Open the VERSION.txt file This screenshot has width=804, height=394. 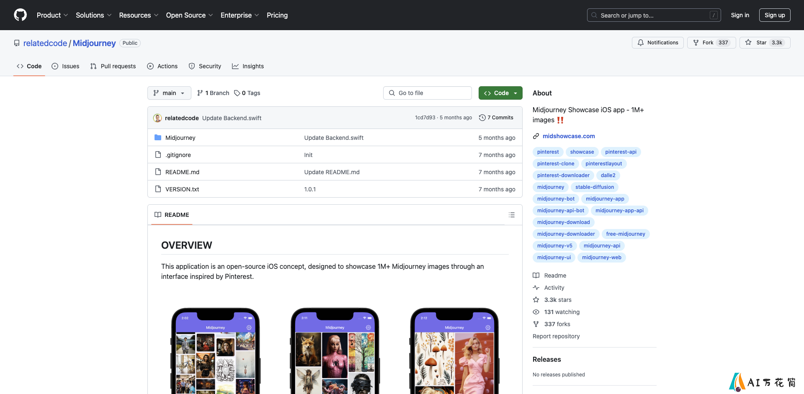point(182,189)
